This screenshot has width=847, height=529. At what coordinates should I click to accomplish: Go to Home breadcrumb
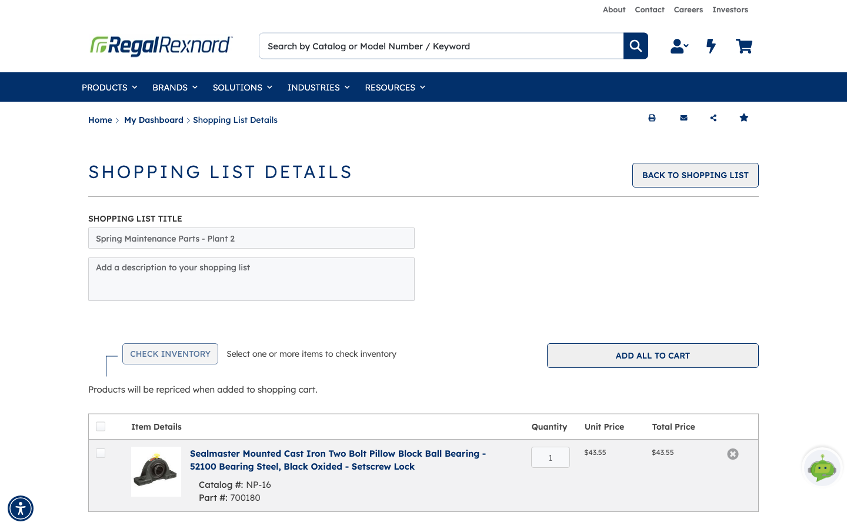point(100,120)
